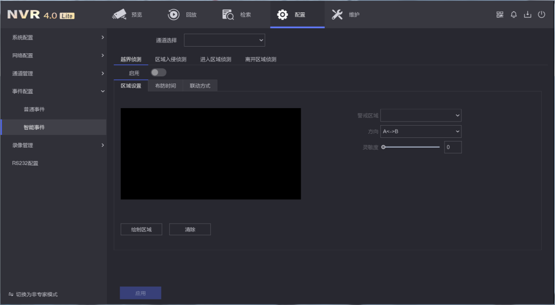
Task: Click the sensitivity value input showing 0
Action: [x=452, y=147]
